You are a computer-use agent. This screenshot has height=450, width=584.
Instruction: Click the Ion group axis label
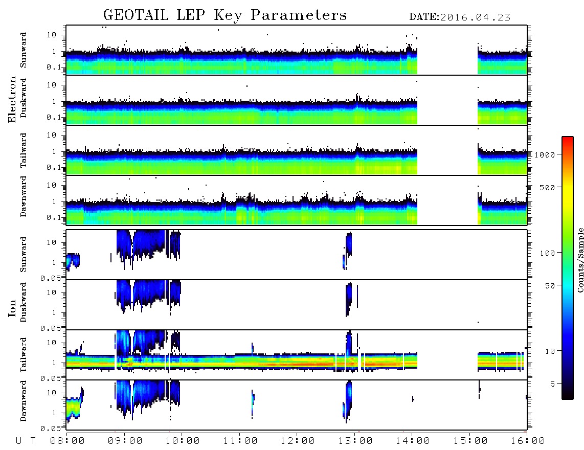[12, 308]
